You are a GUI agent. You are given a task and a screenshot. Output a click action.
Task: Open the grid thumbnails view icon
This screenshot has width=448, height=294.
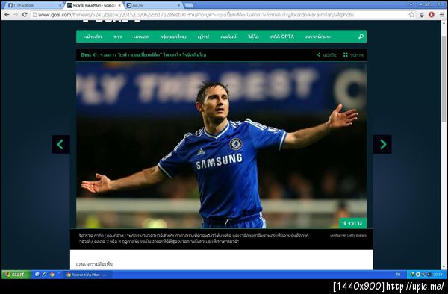(346, 54)
